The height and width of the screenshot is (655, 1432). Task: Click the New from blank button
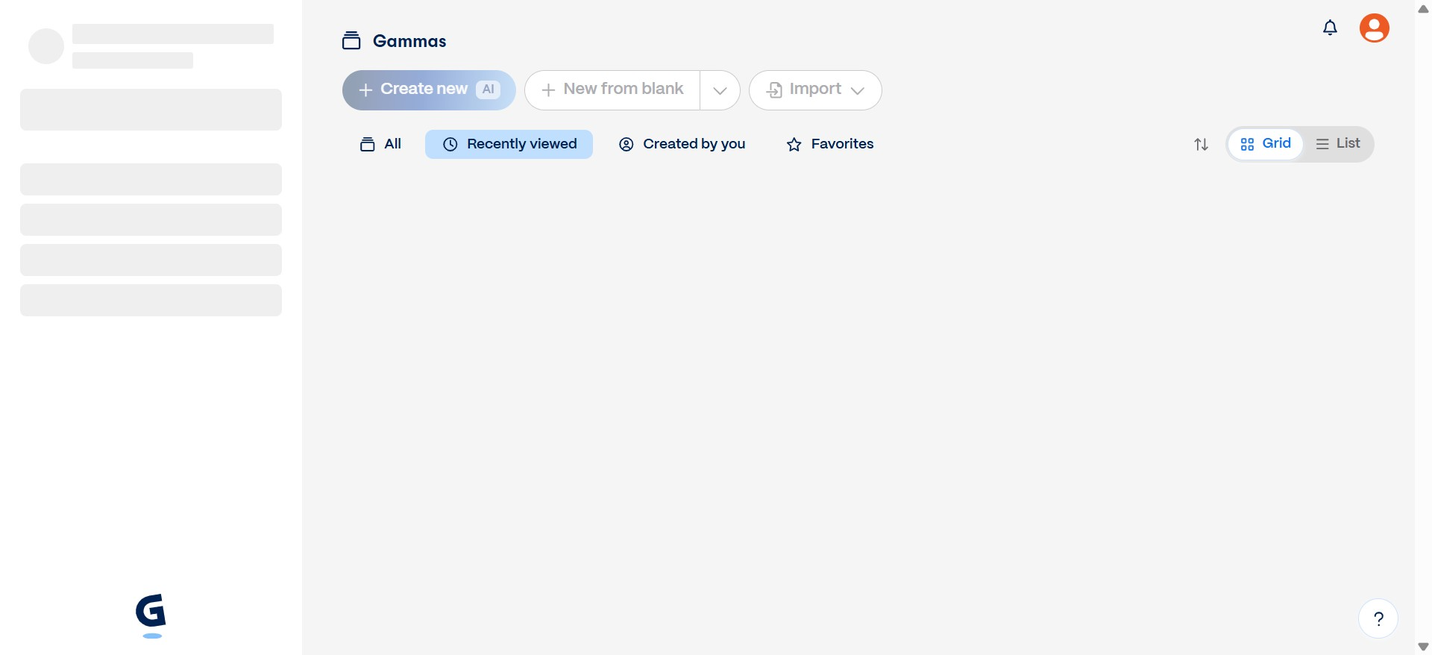[612, 90]
